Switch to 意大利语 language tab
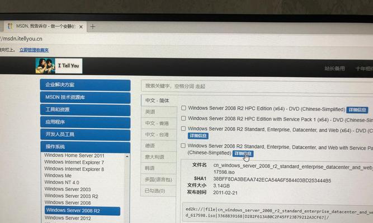 click(x=158, y=157)
